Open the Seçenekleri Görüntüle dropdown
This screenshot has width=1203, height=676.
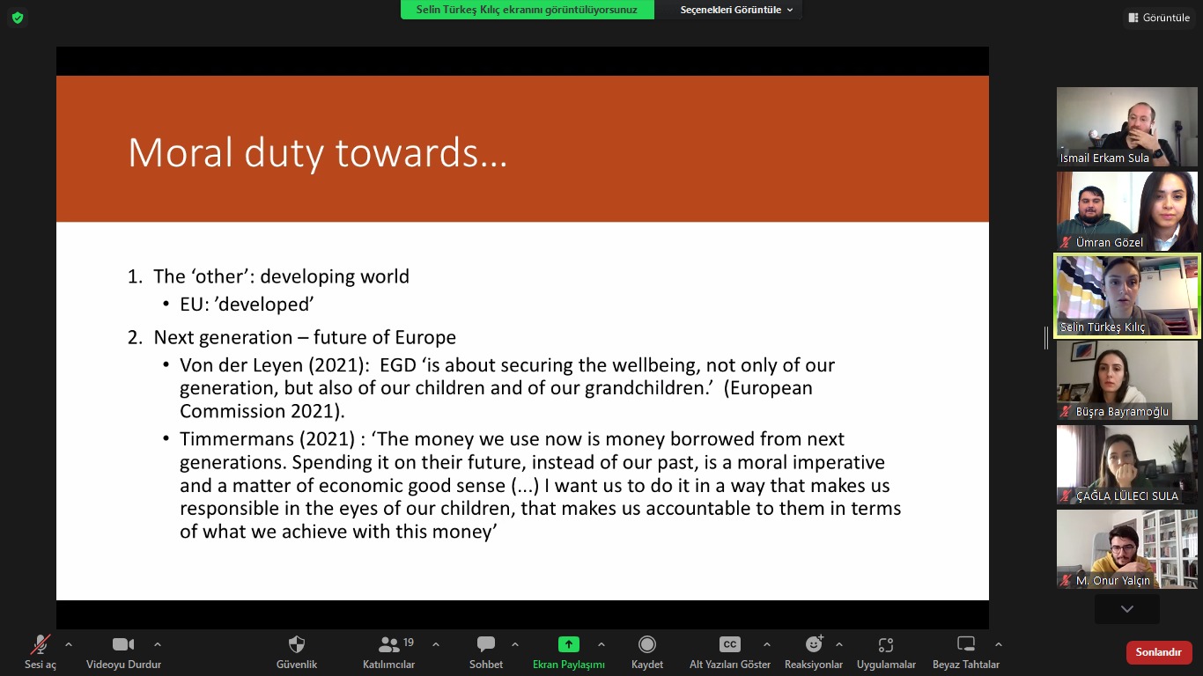736,10
